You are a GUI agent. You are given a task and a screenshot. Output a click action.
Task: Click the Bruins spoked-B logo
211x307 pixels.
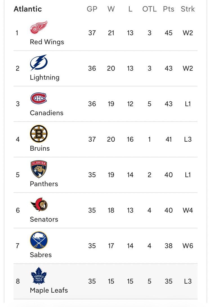click(x=39, y=134)
